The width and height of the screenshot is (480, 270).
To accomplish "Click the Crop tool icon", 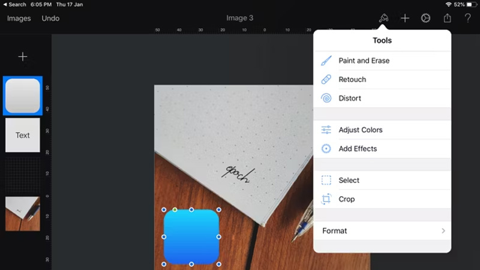I will [x=326, y=199].
